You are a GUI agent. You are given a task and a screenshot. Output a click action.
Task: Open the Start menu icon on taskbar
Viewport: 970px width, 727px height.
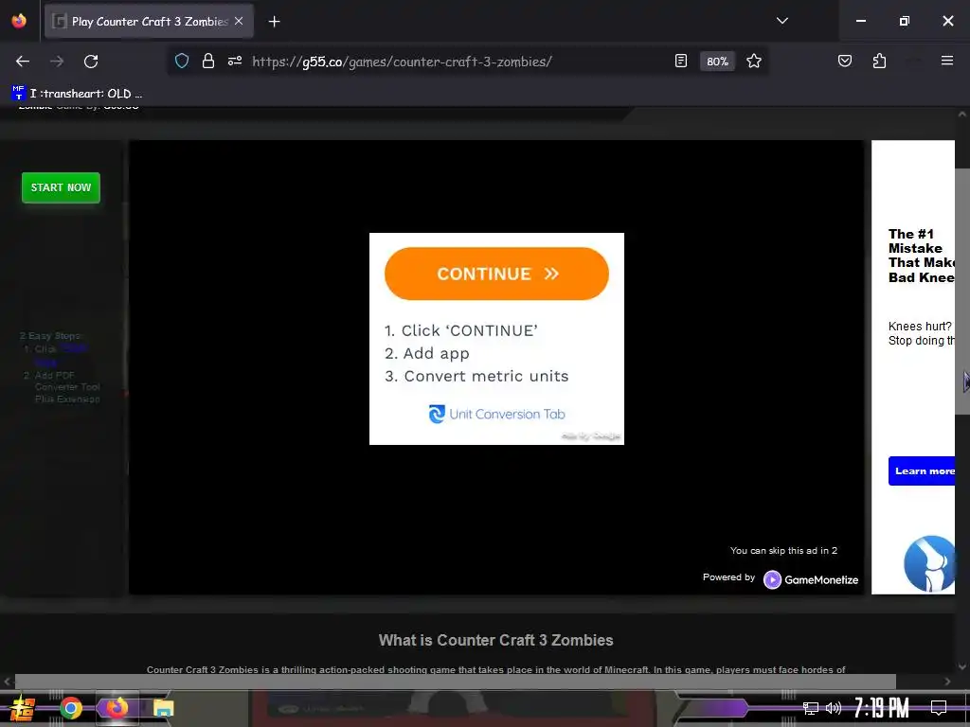[x=23, y=708]
